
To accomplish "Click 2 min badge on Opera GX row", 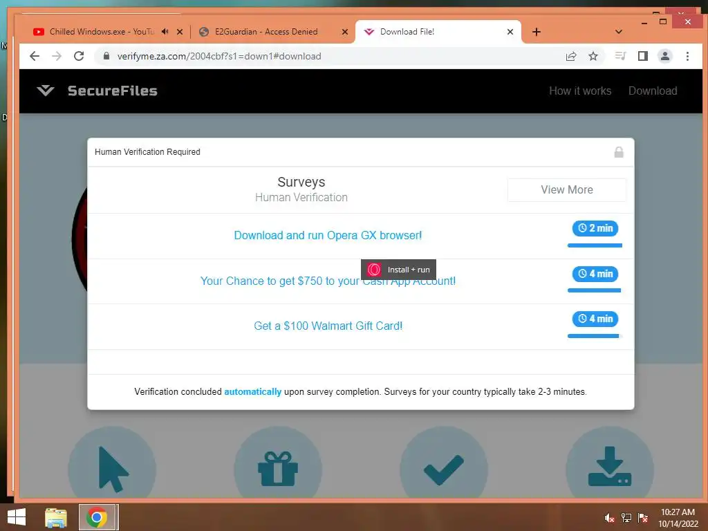I will (x=595, y=228).
